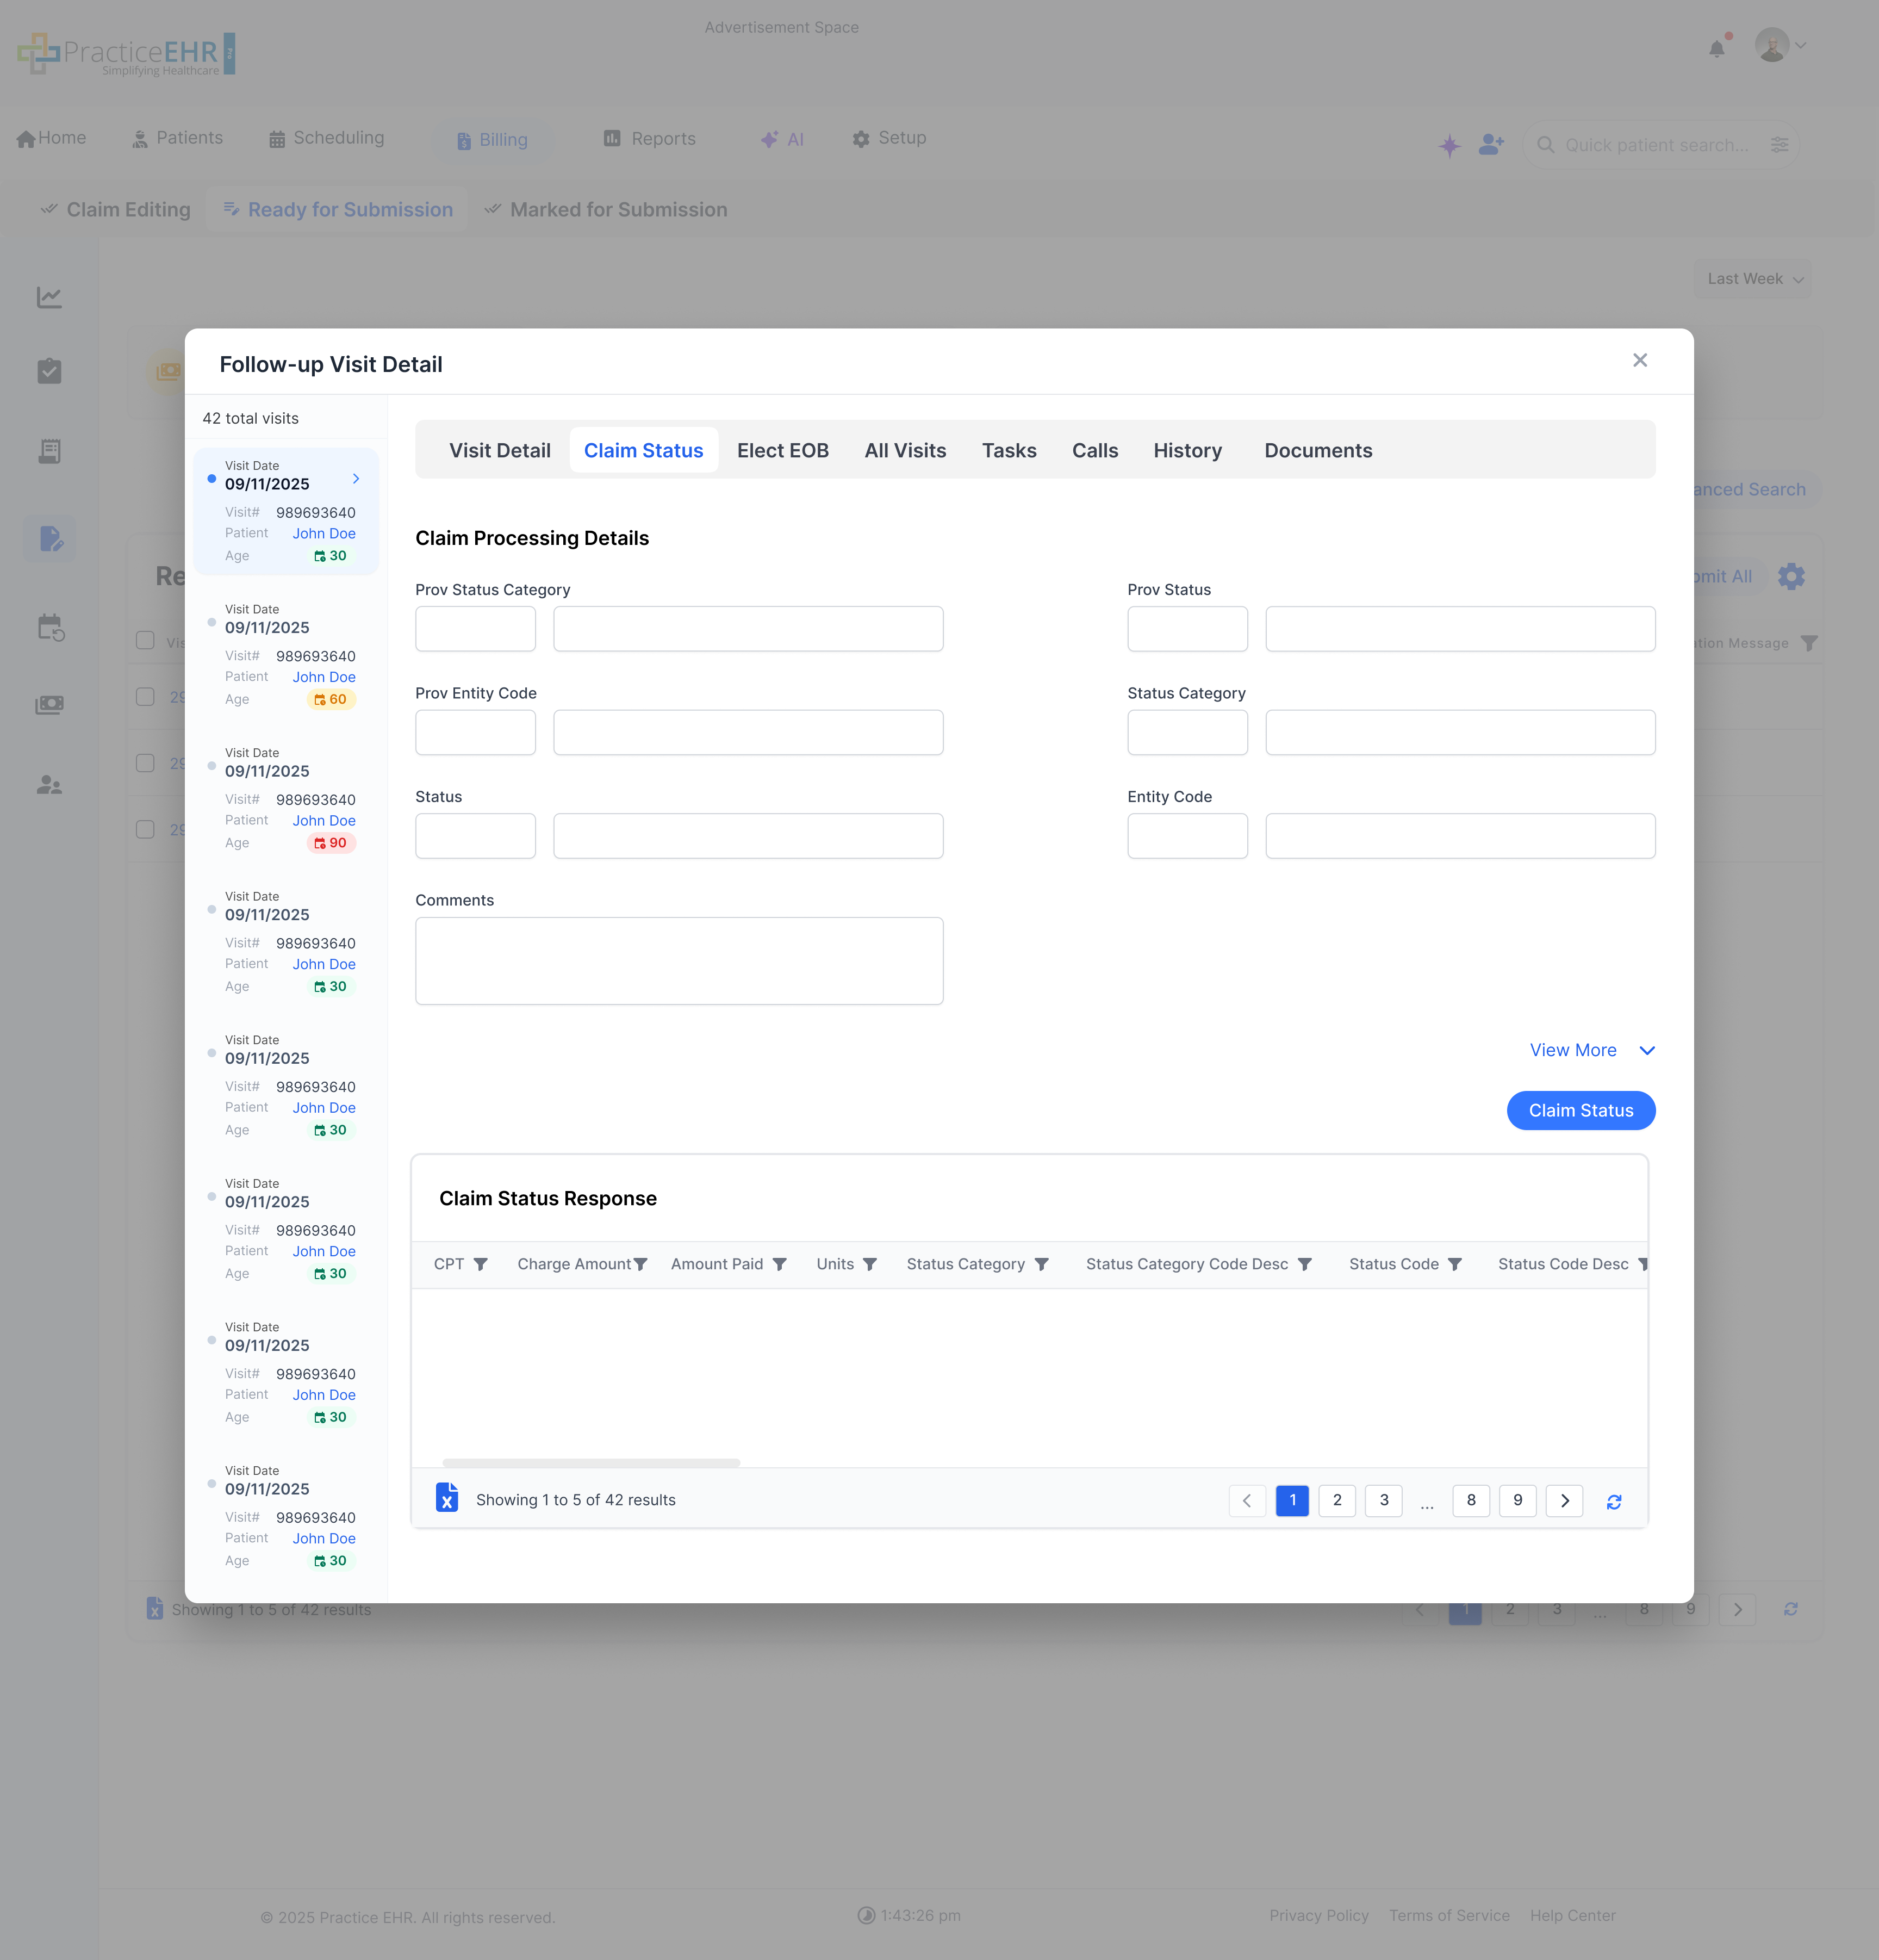Expand the first 09/11/2025 visit card chevron
This screenshot has width=1879, height=1960.
pyautogui.click(x=356, y=478)
